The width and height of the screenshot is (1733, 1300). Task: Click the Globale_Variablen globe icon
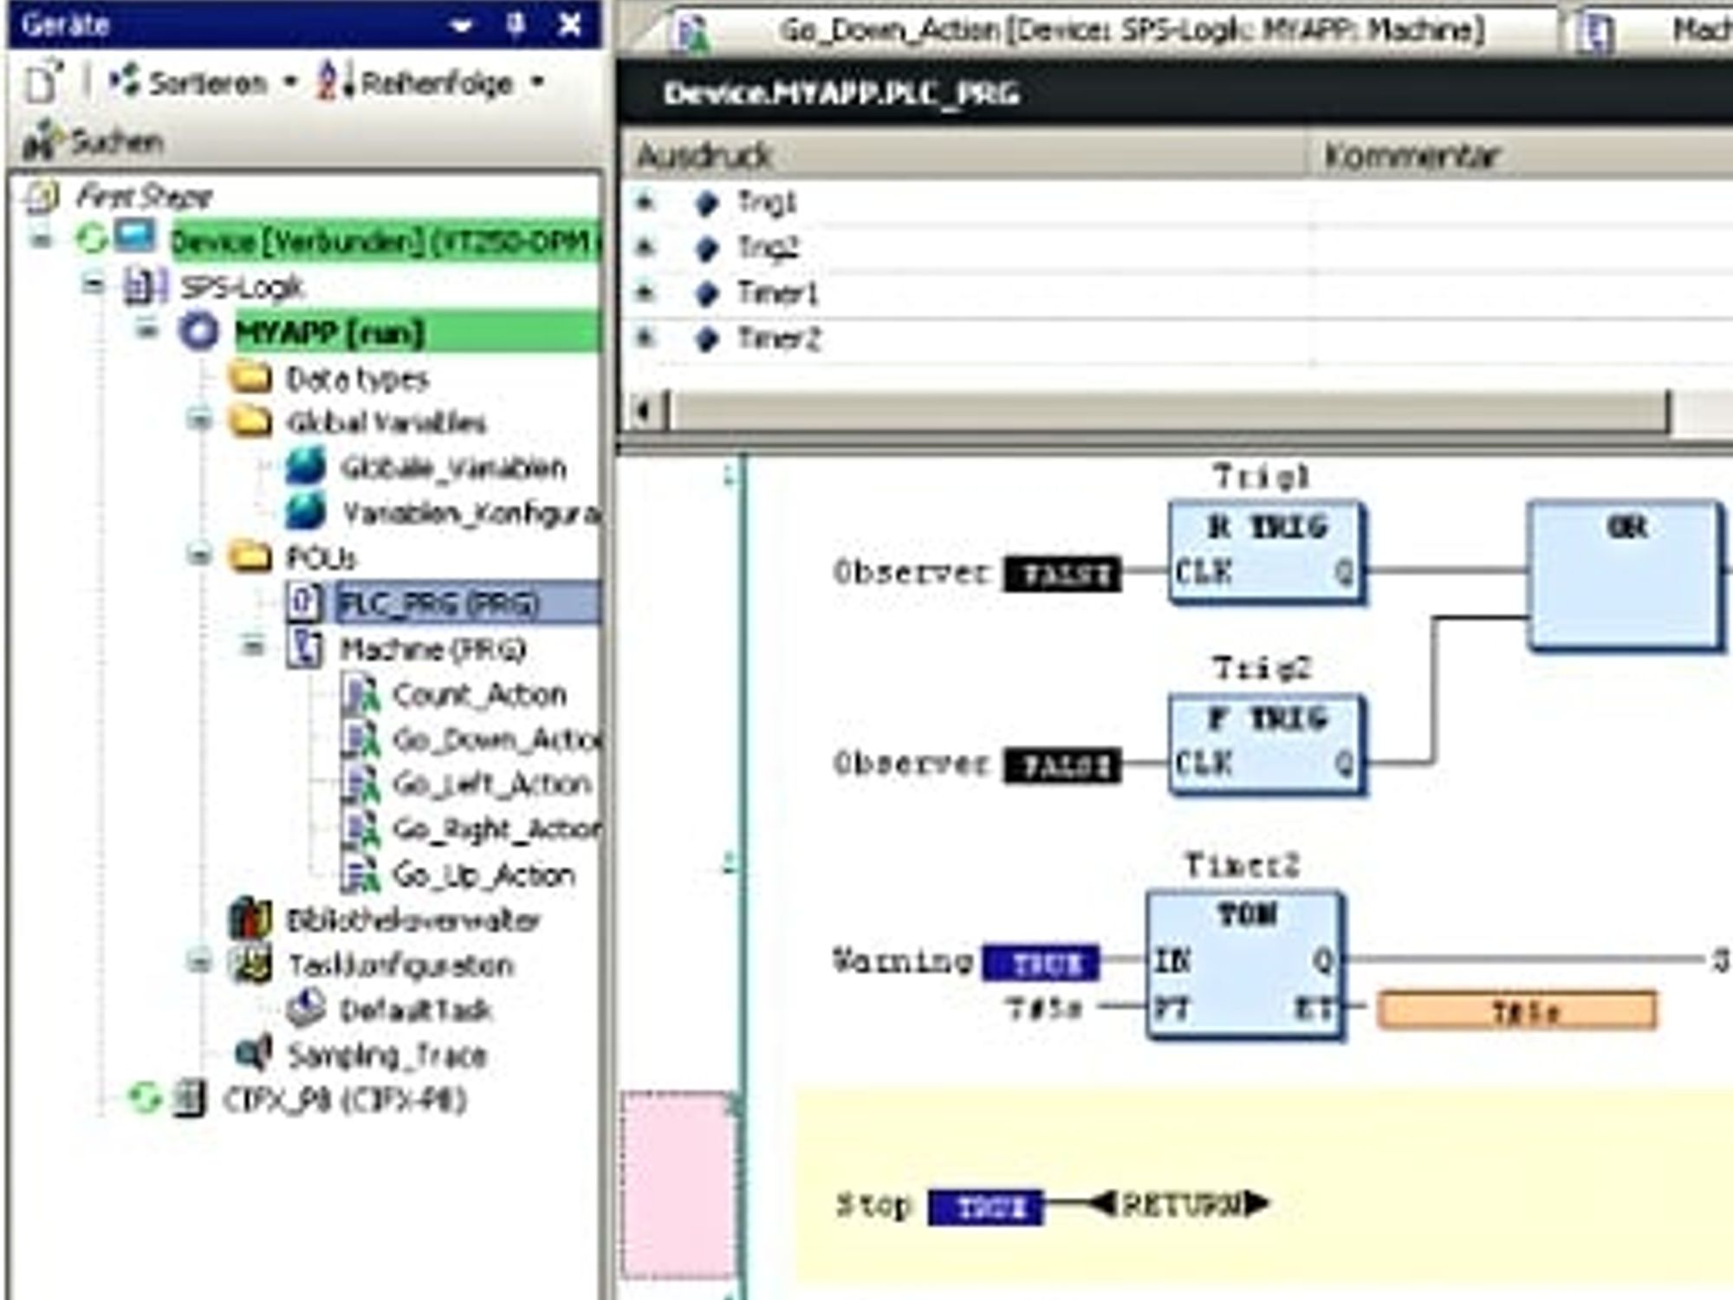tap(305, 467)
